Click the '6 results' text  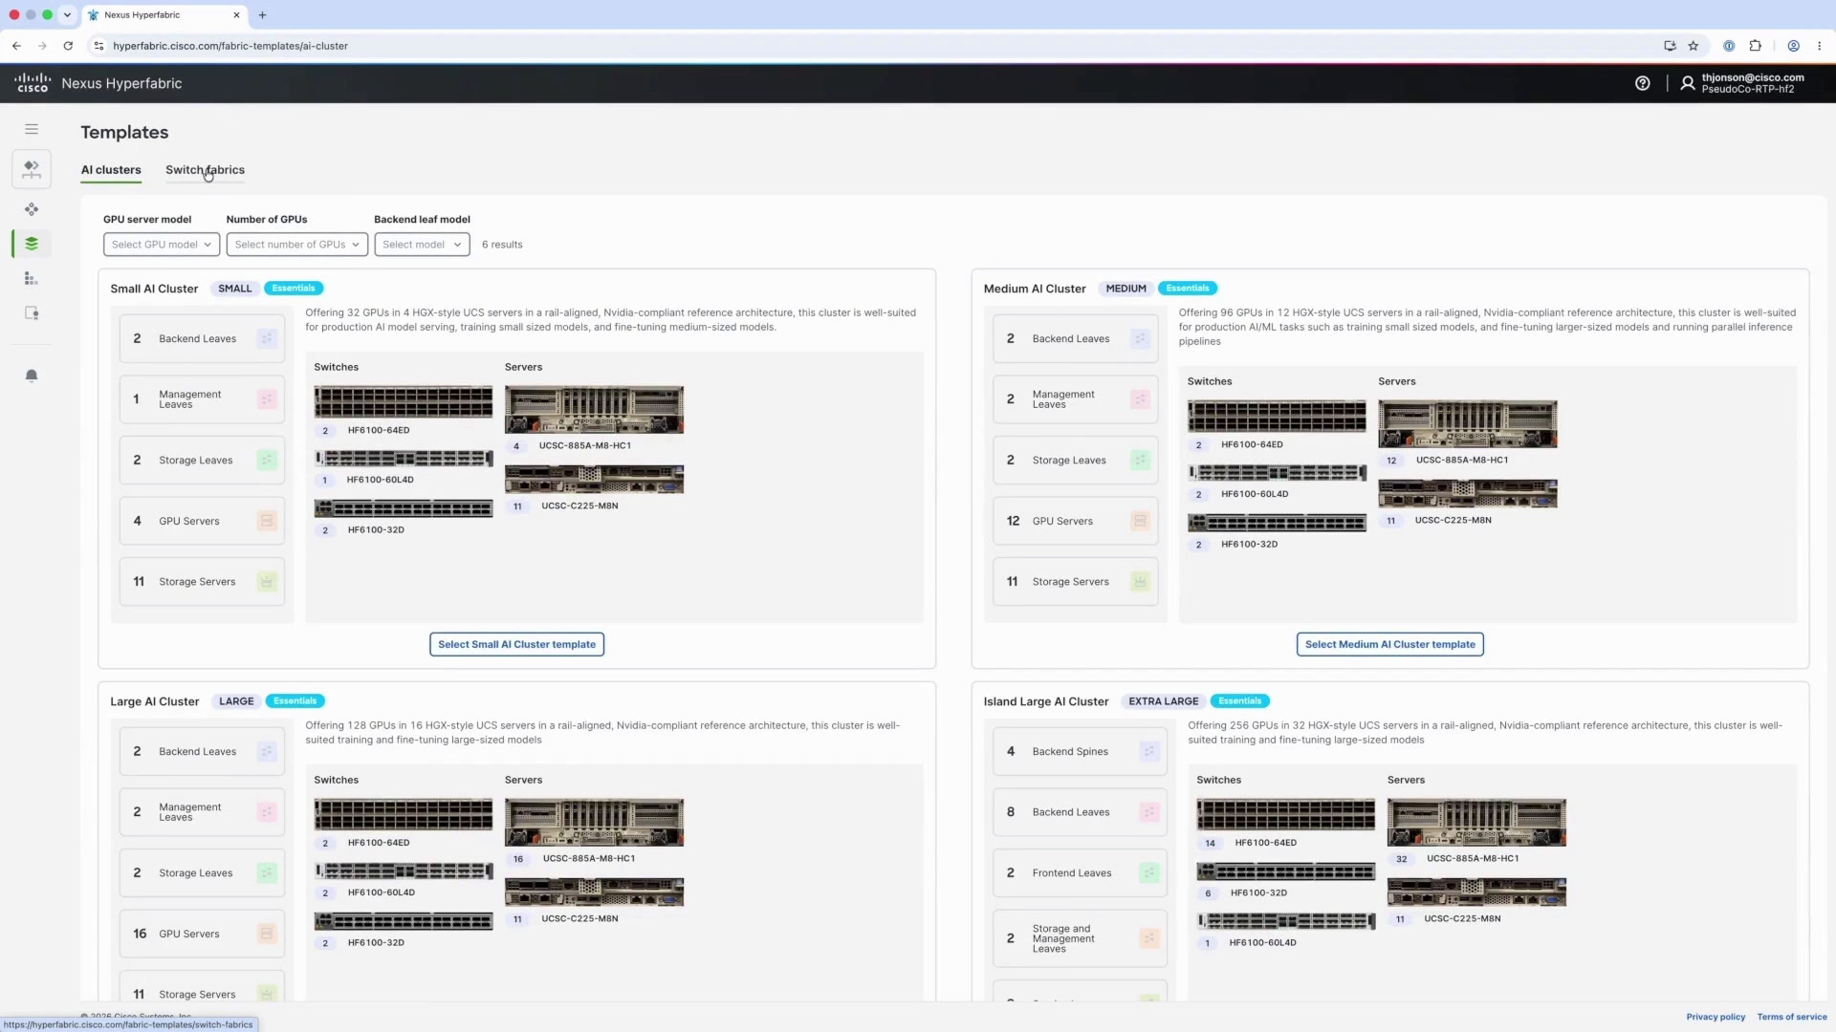tap(502, 245)
